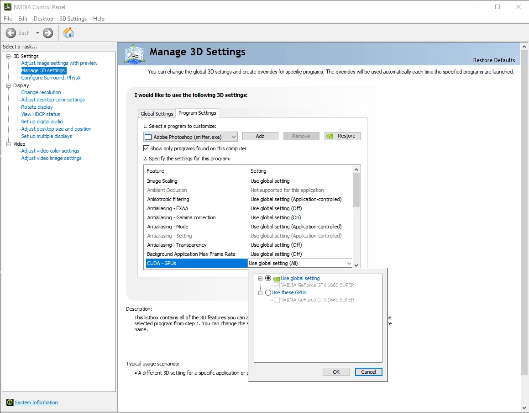Viewport: 529px width, 413px height.
Task: Open Adjust desktop size and position
Action: [x=56, y=129]
